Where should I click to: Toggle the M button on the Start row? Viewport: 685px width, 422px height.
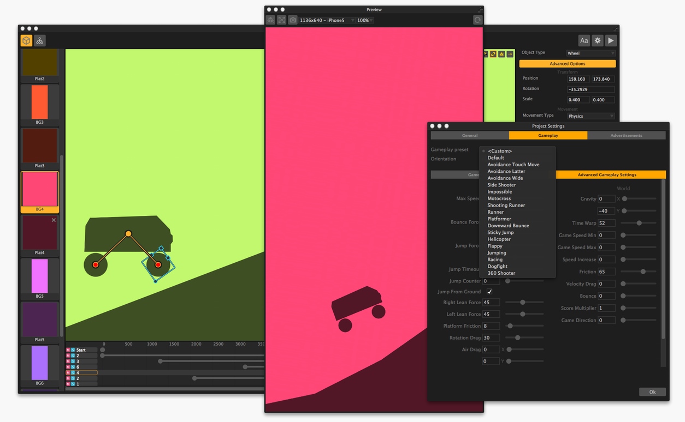(68, 350)
